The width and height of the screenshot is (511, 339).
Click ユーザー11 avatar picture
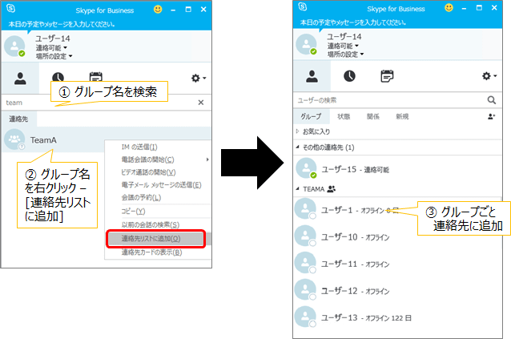tap(305, 263)
